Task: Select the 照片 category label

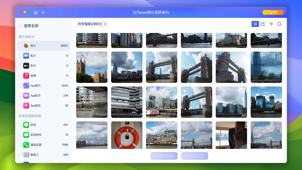Action: tap(33, 46)
